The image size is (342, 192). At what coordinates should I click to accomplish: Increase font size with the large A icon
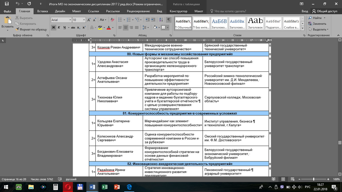click(x=89, y=20)
